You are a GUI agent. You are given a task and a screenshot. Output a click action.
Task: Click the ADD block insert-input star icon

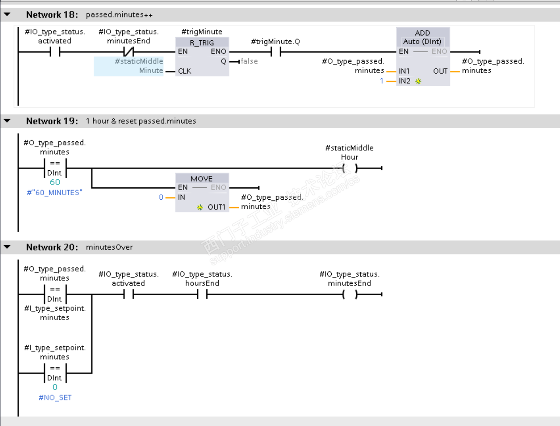[418, 81]
